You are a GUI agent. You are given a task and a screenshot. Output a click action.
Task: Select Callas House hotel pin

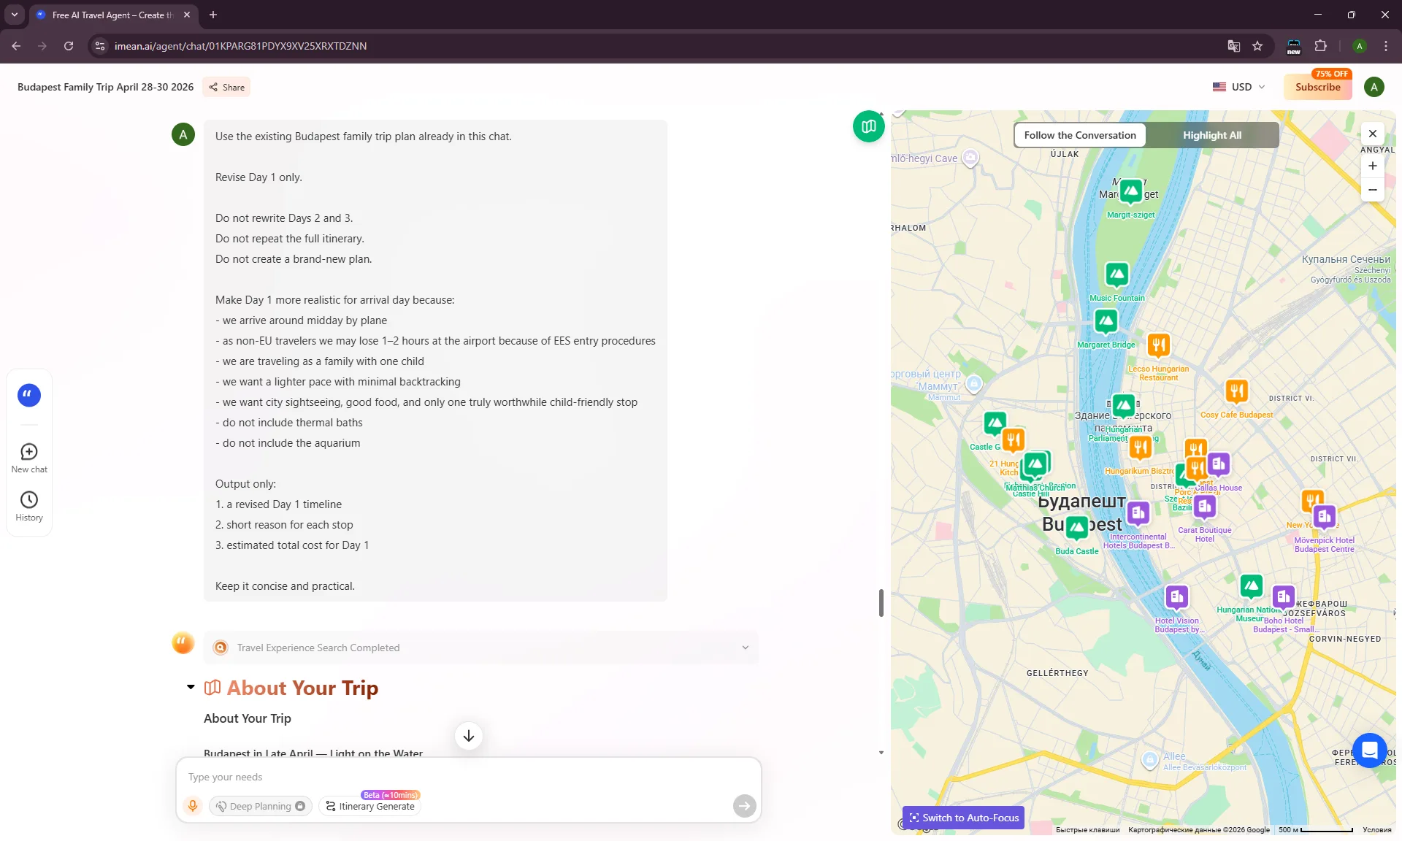tap(1218, 464)
